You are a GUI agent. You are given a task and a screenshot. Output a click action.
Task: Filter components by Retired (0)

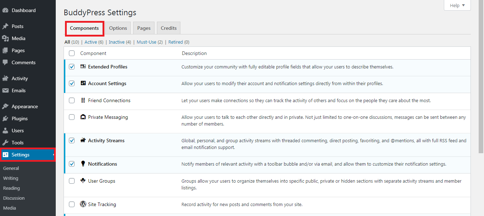coord(179,42)
